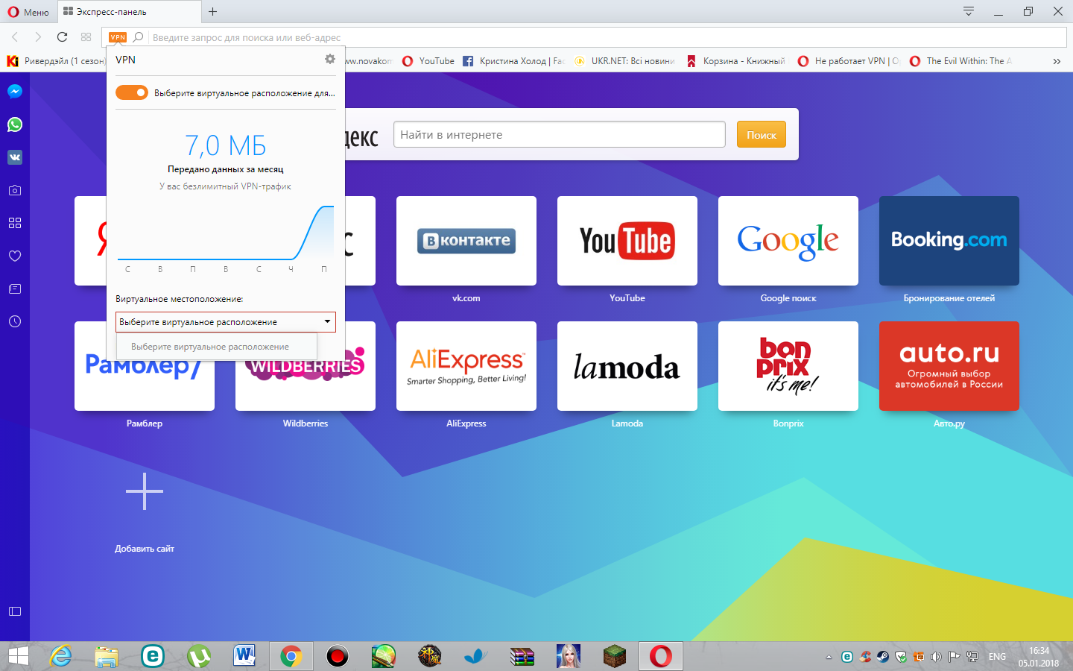Image resolution: width=1073 pixels, height=671 pixels.
Task: Open the vk.com speed dial tile
Action: tap(466, 241)
